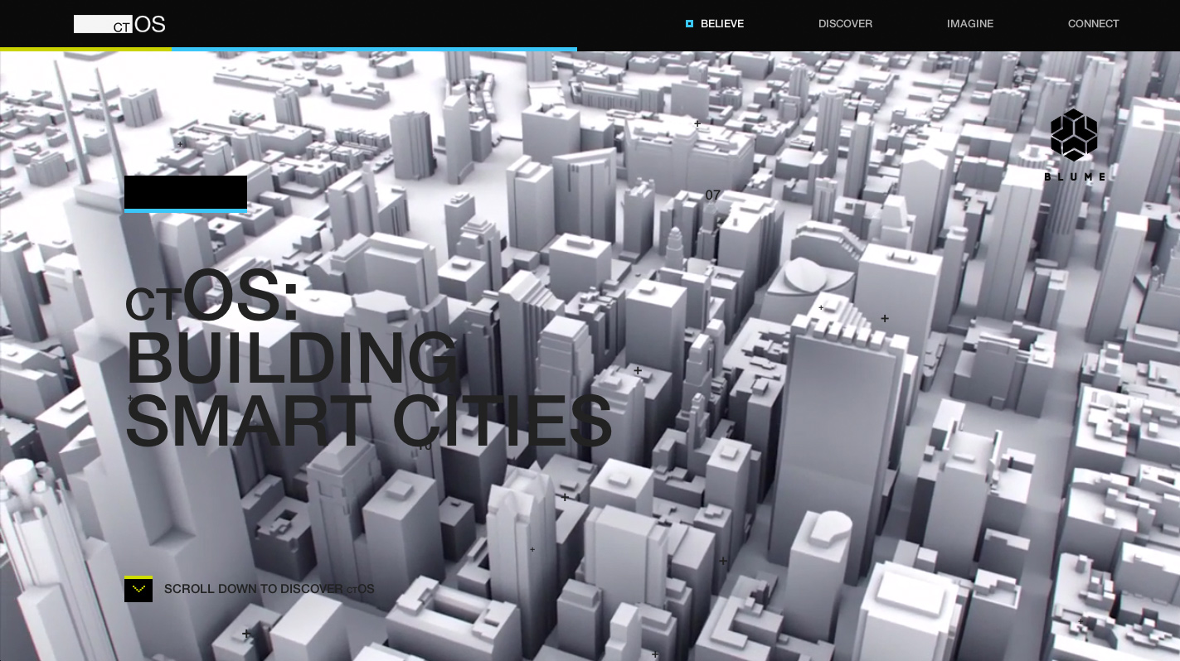Screen dimensions: 1180x661
Task: Click the blue segment of header progress bar
Action: 374,49
